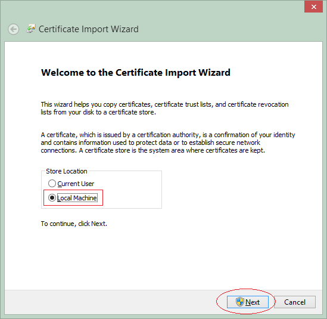Select the Local Machine radio button

pos(52,197)
